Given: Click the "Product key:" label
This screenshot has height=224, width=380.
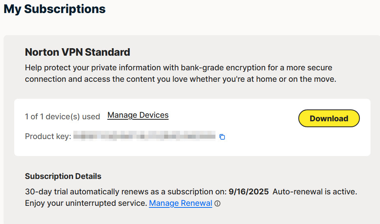Looking at the screenshot, I should pyautogui.click(x=48, y=137).
